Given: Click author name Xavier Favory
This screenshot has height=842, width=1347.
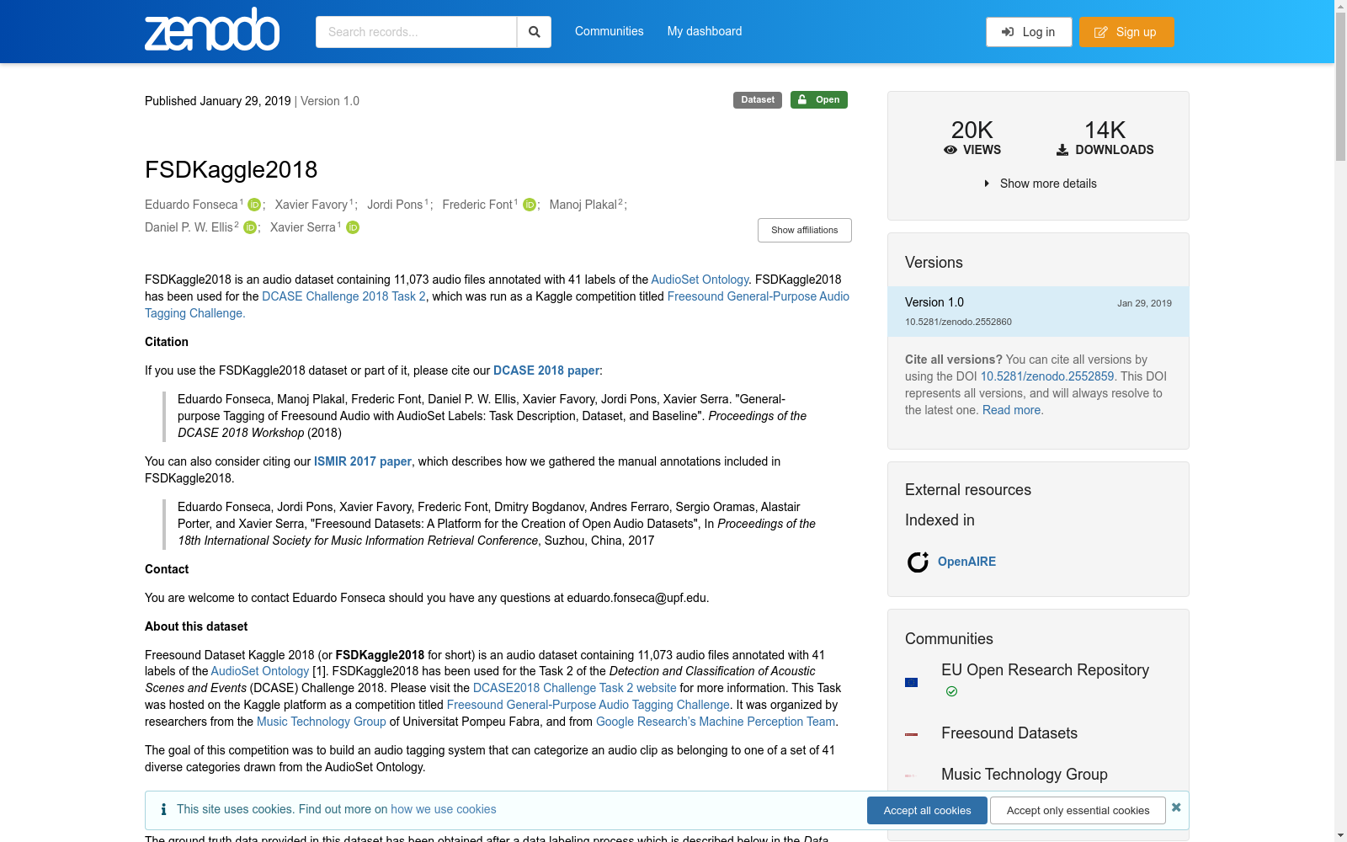Looking at the screenshot, I should (x=311, y=205).
